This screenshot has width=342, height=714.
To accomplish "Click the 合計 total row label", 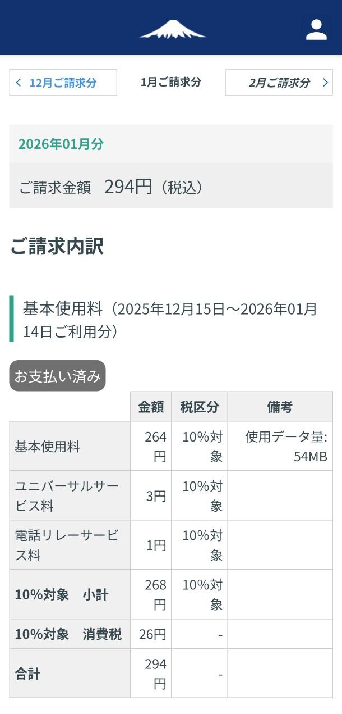I will point(27,674).
